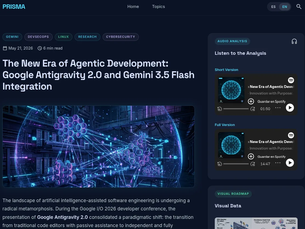The height and width of the screenshot is (229, 305).
Task: Open episode title in Short Version player
Action: (x=271, y=87)
